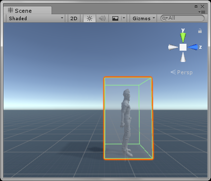
Task: Click the bottom gray gizmo cone
Action: coord(183,57)
